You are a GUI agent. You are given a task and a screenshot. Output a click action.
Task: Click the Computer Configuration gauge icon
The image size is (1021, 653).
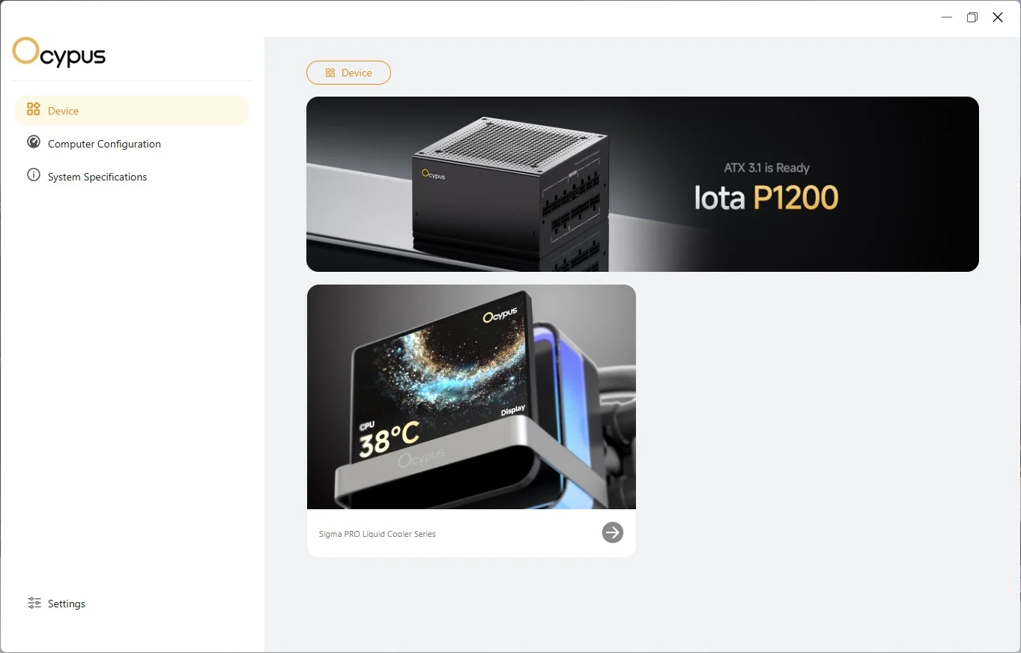click(x=33, y=142)
